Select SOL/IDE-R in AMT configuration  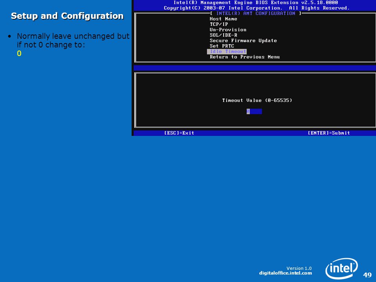tap(223, 35)
